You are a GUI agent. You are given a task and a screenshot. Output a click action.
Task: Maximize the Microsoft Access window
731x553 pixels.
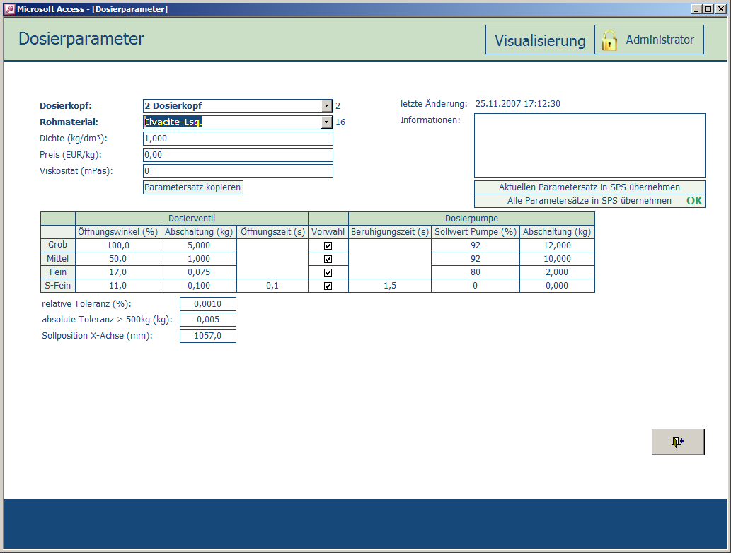tap(708, 9)
